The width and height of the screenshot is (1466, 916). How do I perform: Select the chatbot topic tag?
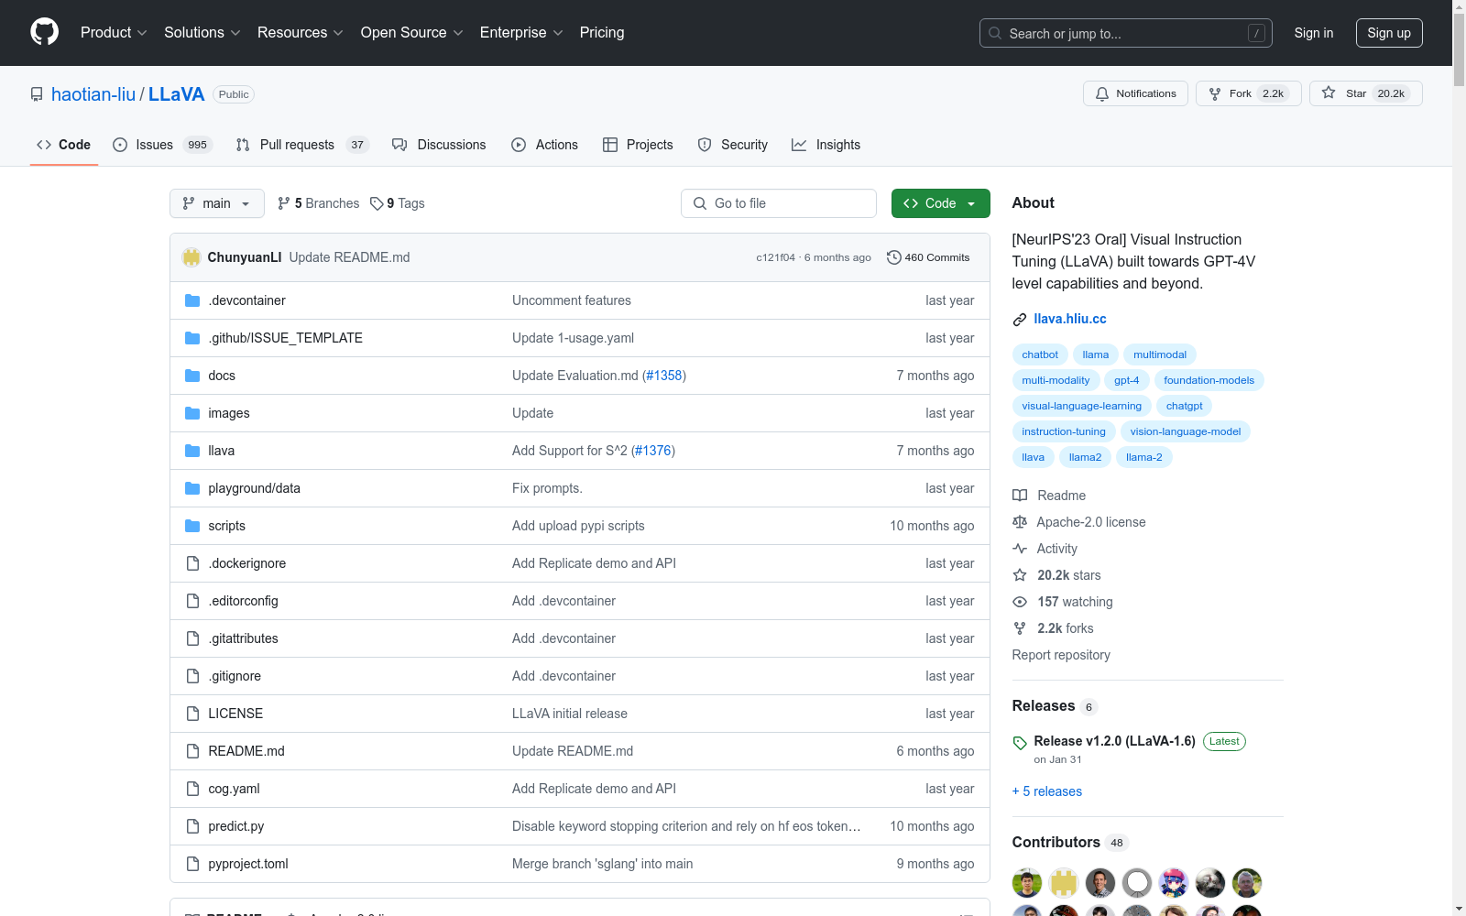(1040, 354)
